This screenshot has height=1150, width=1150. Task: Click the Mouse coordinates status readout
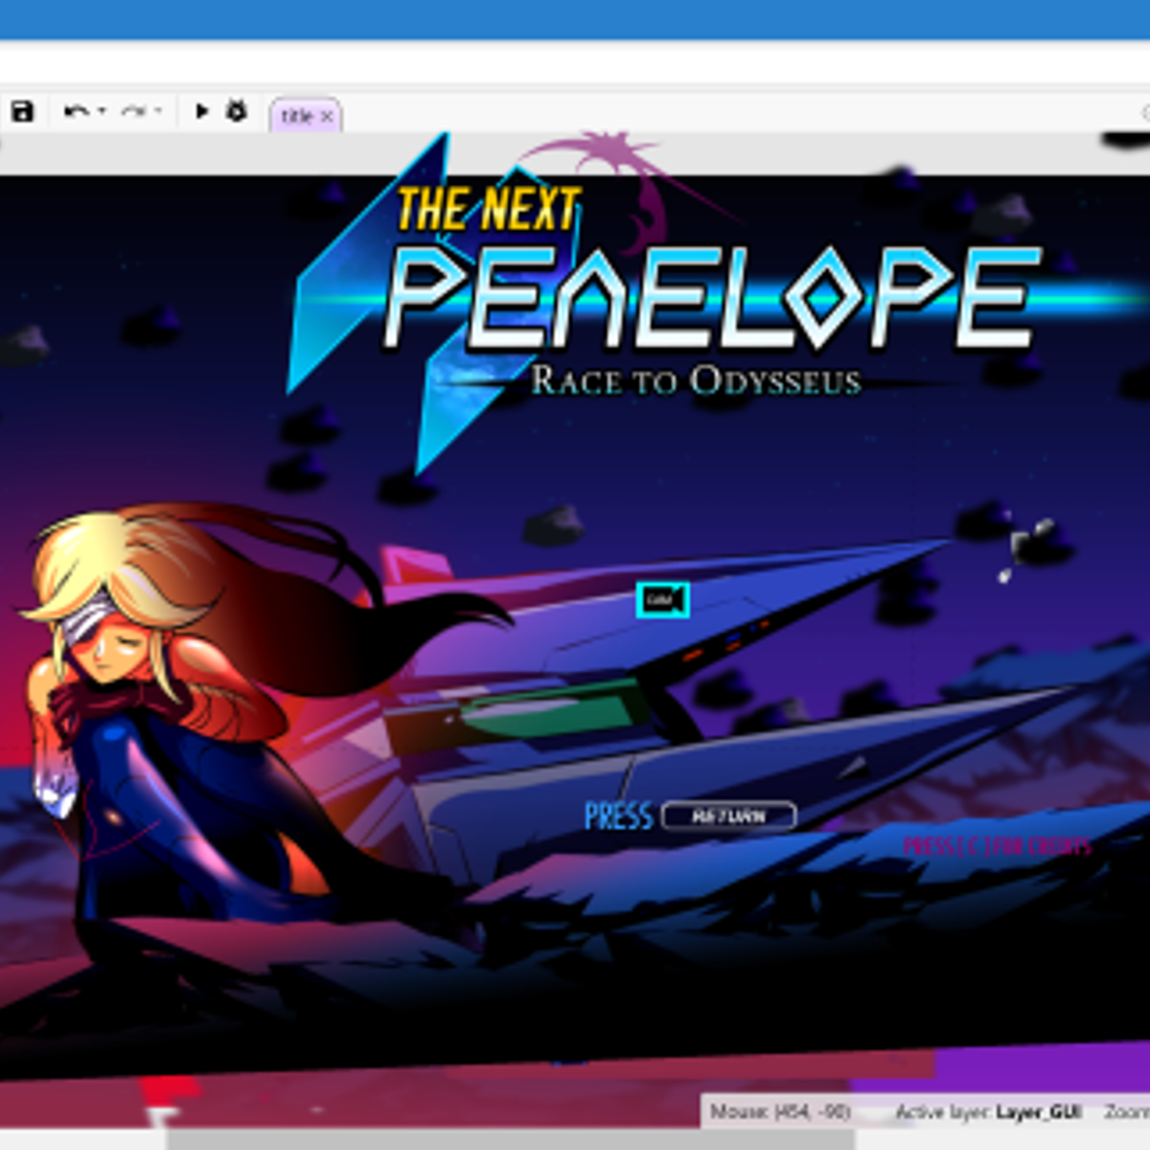click(x=779, y=1112)
